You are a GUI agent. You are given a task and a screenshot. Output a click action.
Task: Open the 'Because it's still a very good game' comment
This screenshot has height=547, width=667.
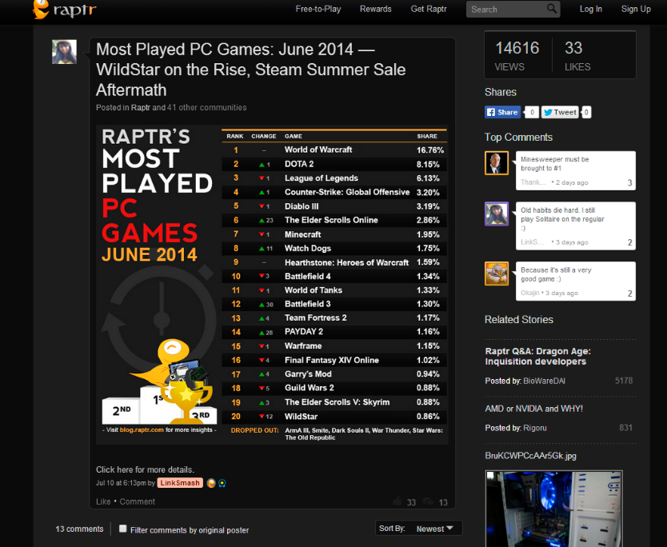pos(576,281)
